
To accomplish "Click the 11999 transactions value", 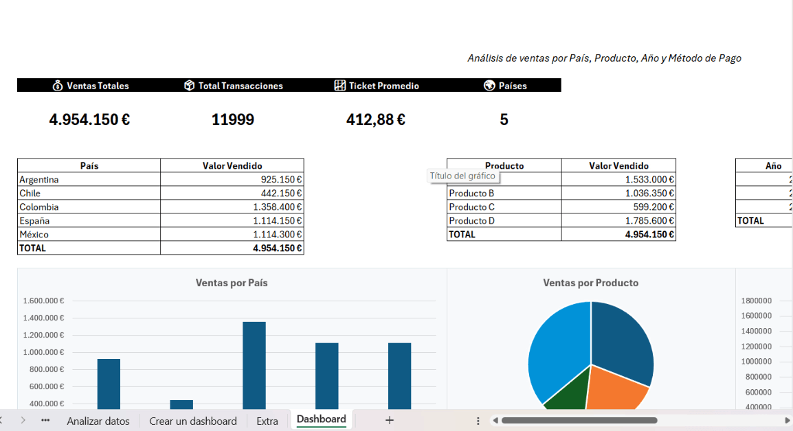I will click(233, 119).
